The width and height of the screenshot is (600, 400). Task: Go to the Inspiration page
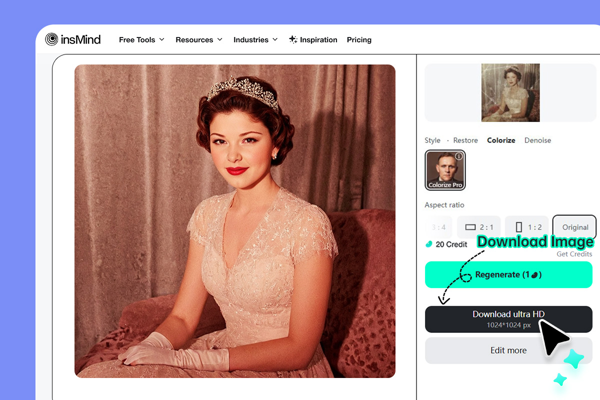tap(313, 40)
